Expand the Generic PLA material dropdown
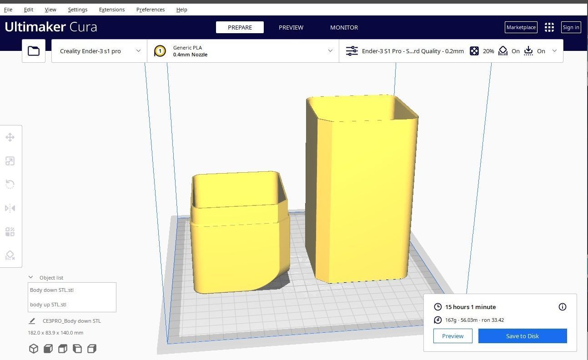The image size is (588, 360). 243,51
